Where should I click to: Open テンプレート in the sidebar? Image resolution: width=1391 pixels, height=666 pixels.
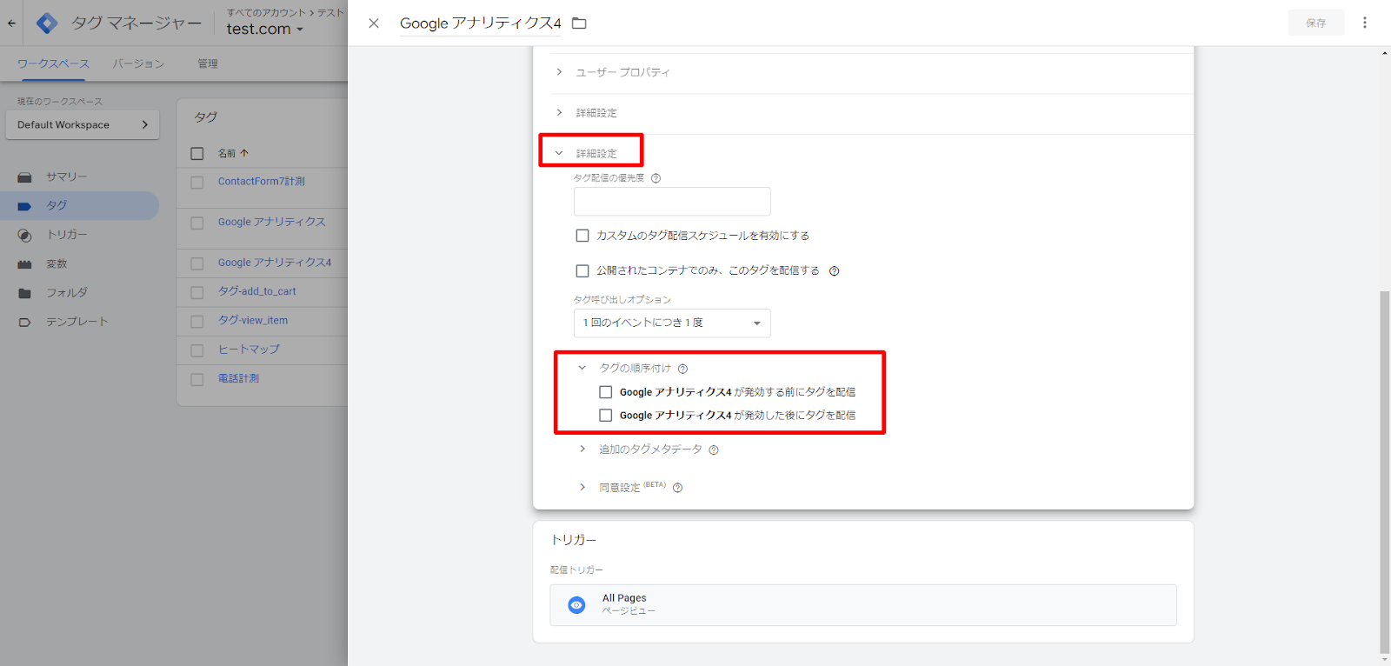(77, 323)
